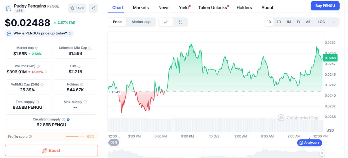Click the #56 rank badge
The image size is (348, 158).
click(x=19, y=11)
